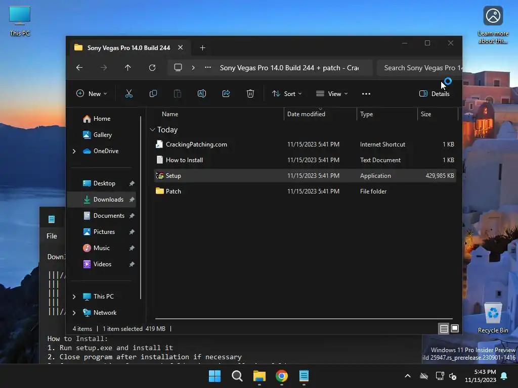The image size is (518, 388).
Task: Open the New dropdown menu
Action: pos(92,93)
